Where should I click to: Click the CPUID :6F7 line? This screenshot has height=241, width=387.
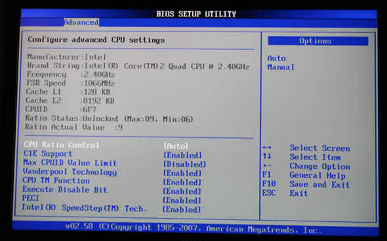[x=61, y=109]
